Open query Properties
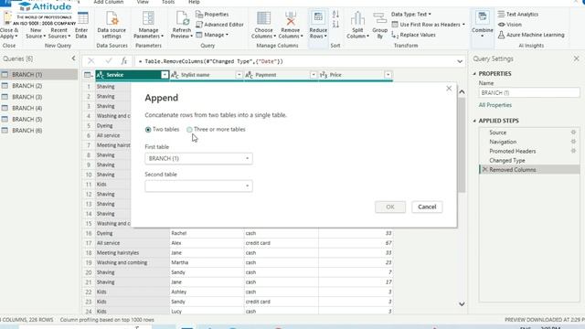 (x=212, y=15)
